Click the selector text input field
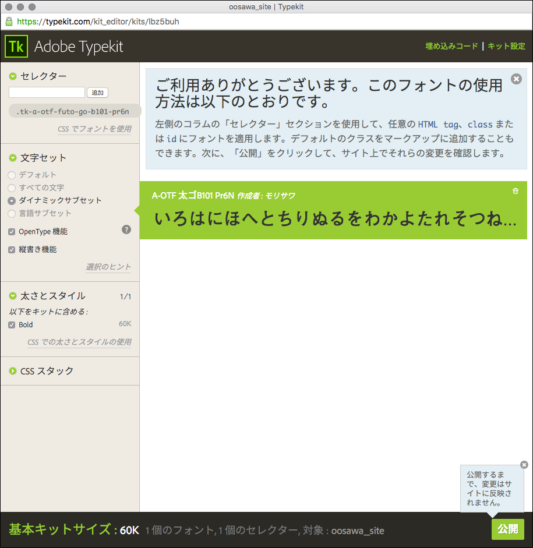Image resolution: width=533 pixels, height=548 pixels. click(x=47, y=93)
